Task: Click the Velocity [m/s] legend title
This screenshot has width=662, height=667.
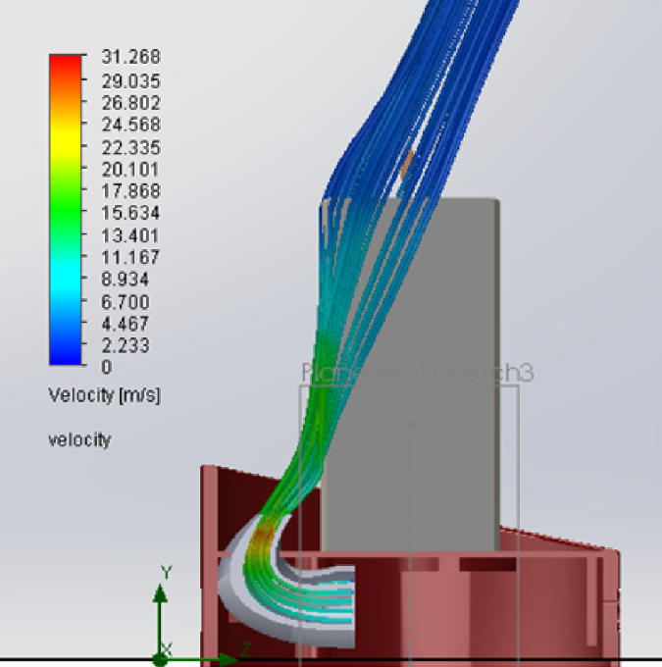Action: point(104,395)
